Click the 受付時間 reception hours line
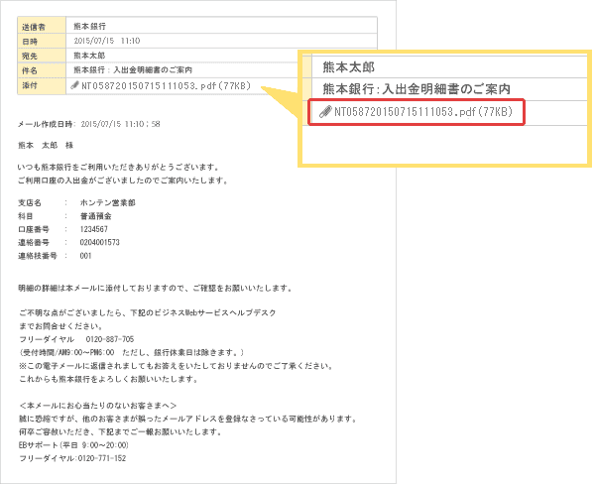 [132, 352]
